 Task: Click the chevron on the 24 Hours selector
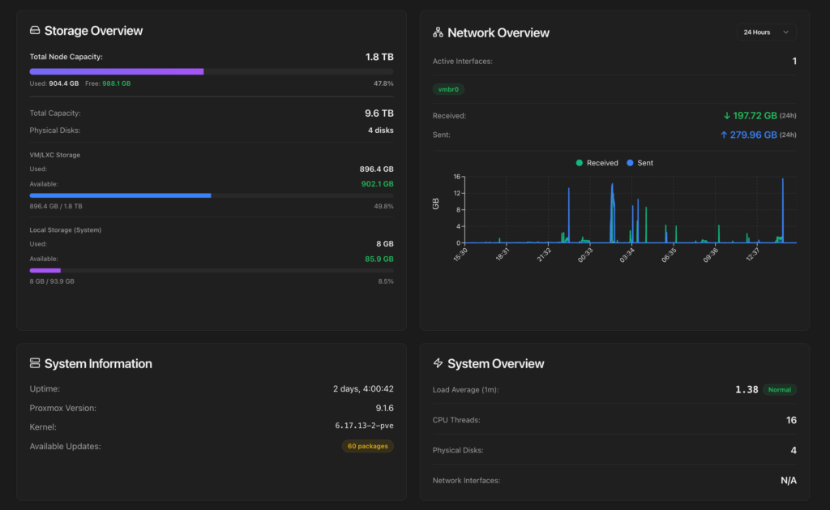tap(786, 32)
